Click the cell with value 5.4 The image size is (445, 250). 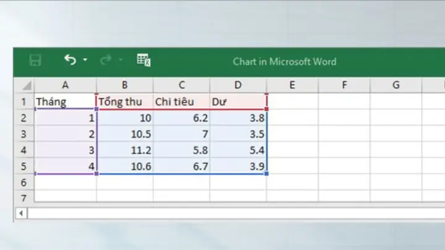[x=239, y=150]
